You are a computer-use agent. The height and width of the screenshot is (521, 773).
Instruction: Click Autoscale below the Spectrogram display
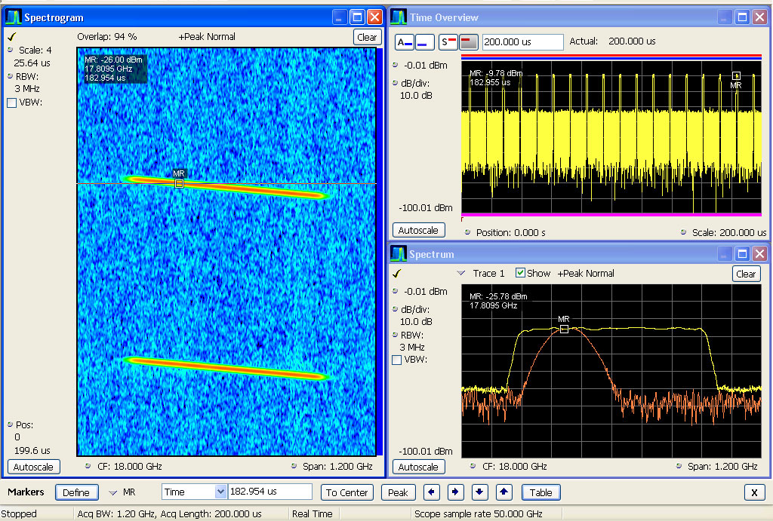pyautogui.click(x=34, y=467)
